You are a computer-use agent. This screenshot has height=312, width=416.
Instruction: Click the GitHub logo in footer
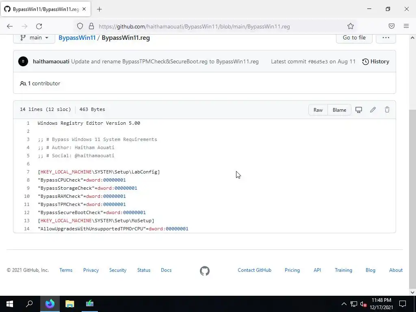click(205, 271)
